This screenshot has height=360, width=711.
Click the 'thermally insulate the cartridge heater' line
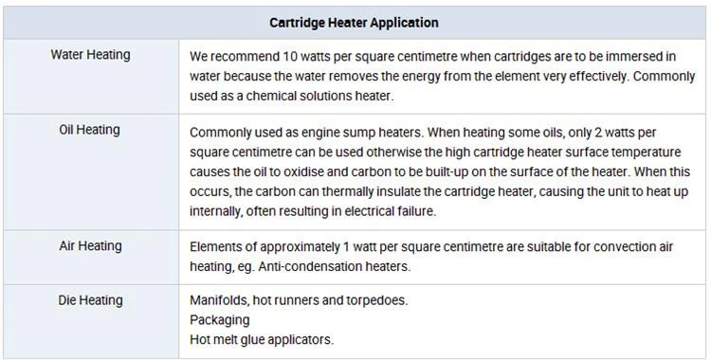click(439, 191)
